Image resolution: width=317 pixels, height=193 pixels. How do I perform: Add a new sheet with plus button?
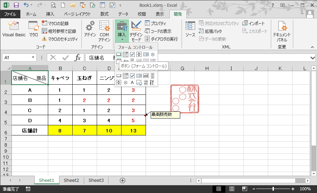(x=122, y=180)
